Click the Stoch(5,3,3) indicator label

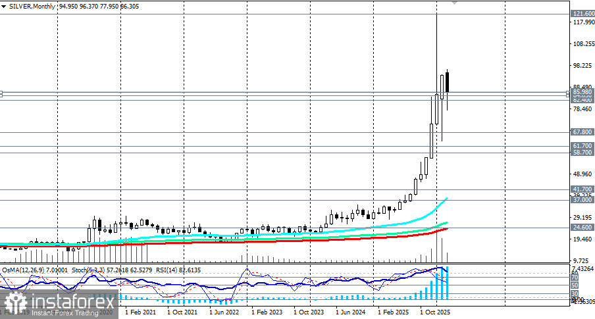pyautogui.click(x=112, y=270)
